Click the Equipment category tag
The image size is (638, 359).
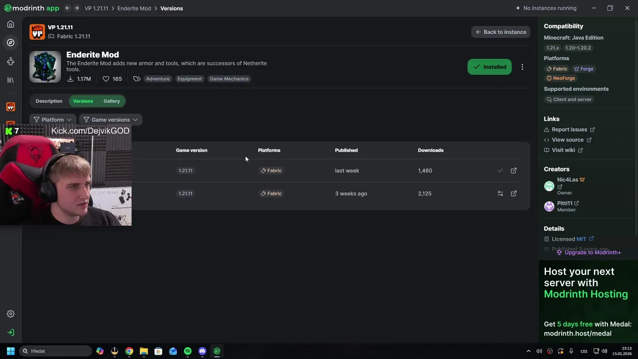190,79
